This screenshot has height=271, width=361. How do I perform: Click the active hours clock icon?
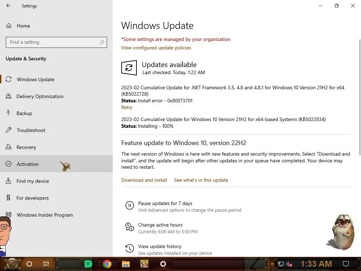tap(130, 227)
